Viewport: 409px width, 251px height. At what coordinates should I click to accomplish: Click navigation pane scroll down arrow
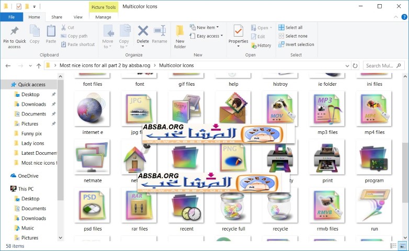click(61, 238)
